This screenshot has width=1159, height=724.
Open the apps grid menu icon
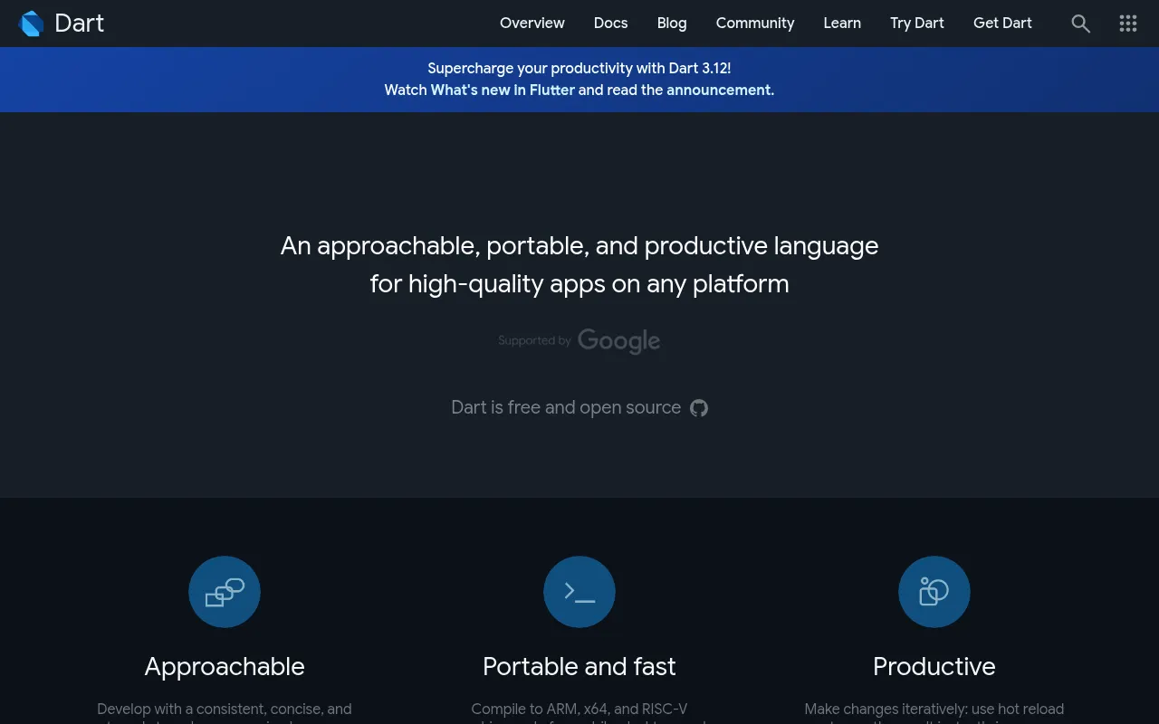pos(1128,24)
